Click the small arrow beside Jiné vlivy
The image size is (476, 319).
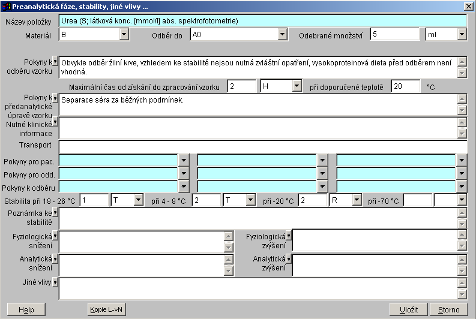pyautogui.click(x=55, y=282)
